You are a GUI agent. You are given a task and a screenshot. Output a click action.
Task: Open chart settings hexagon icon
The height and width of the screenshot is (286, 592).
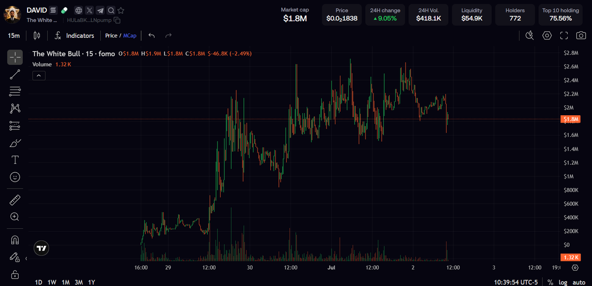(x=547, y=35)
